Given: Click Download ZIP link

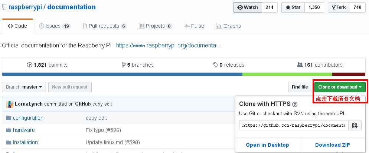Looking at the screenshot, I should 332,145.
